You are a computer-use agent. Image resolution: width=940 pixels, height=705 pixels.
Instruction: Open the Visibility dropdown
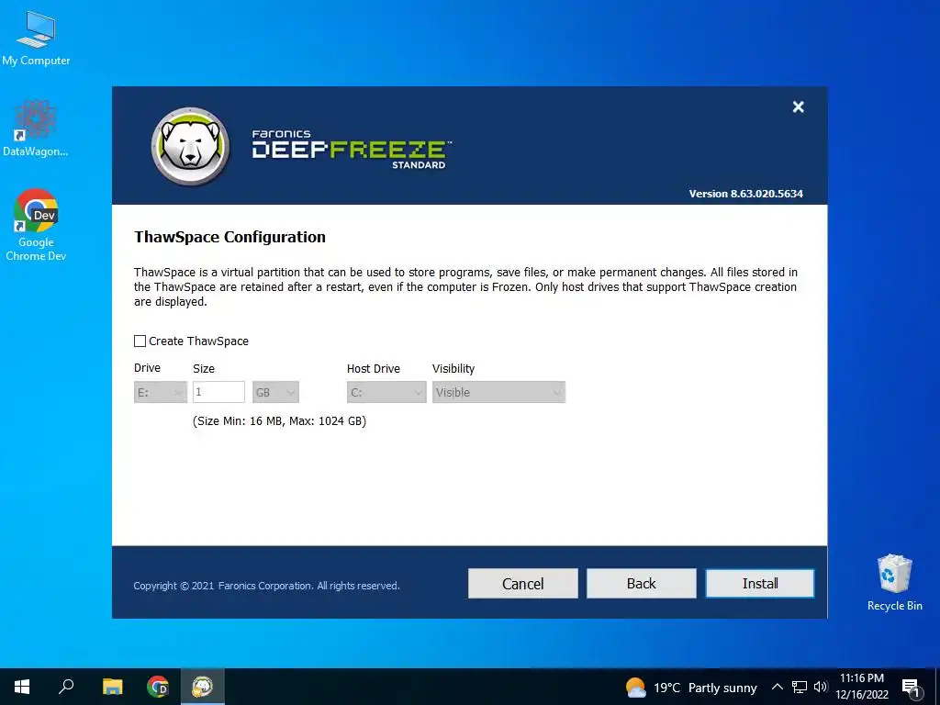498,392
